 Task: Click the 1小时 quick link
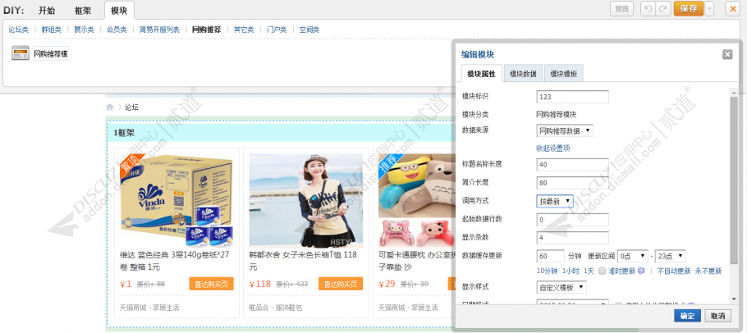point(571,271)
